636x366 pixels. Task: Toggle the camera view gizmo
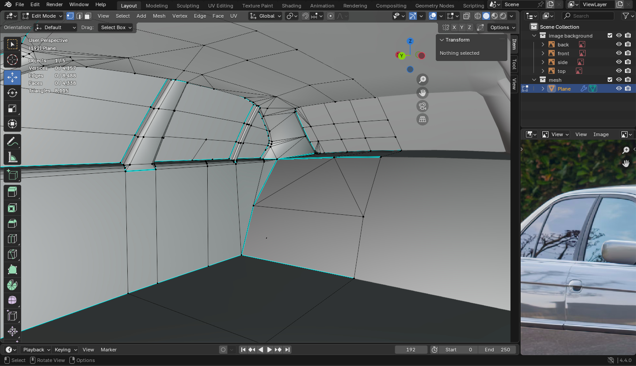coord(423,106)
